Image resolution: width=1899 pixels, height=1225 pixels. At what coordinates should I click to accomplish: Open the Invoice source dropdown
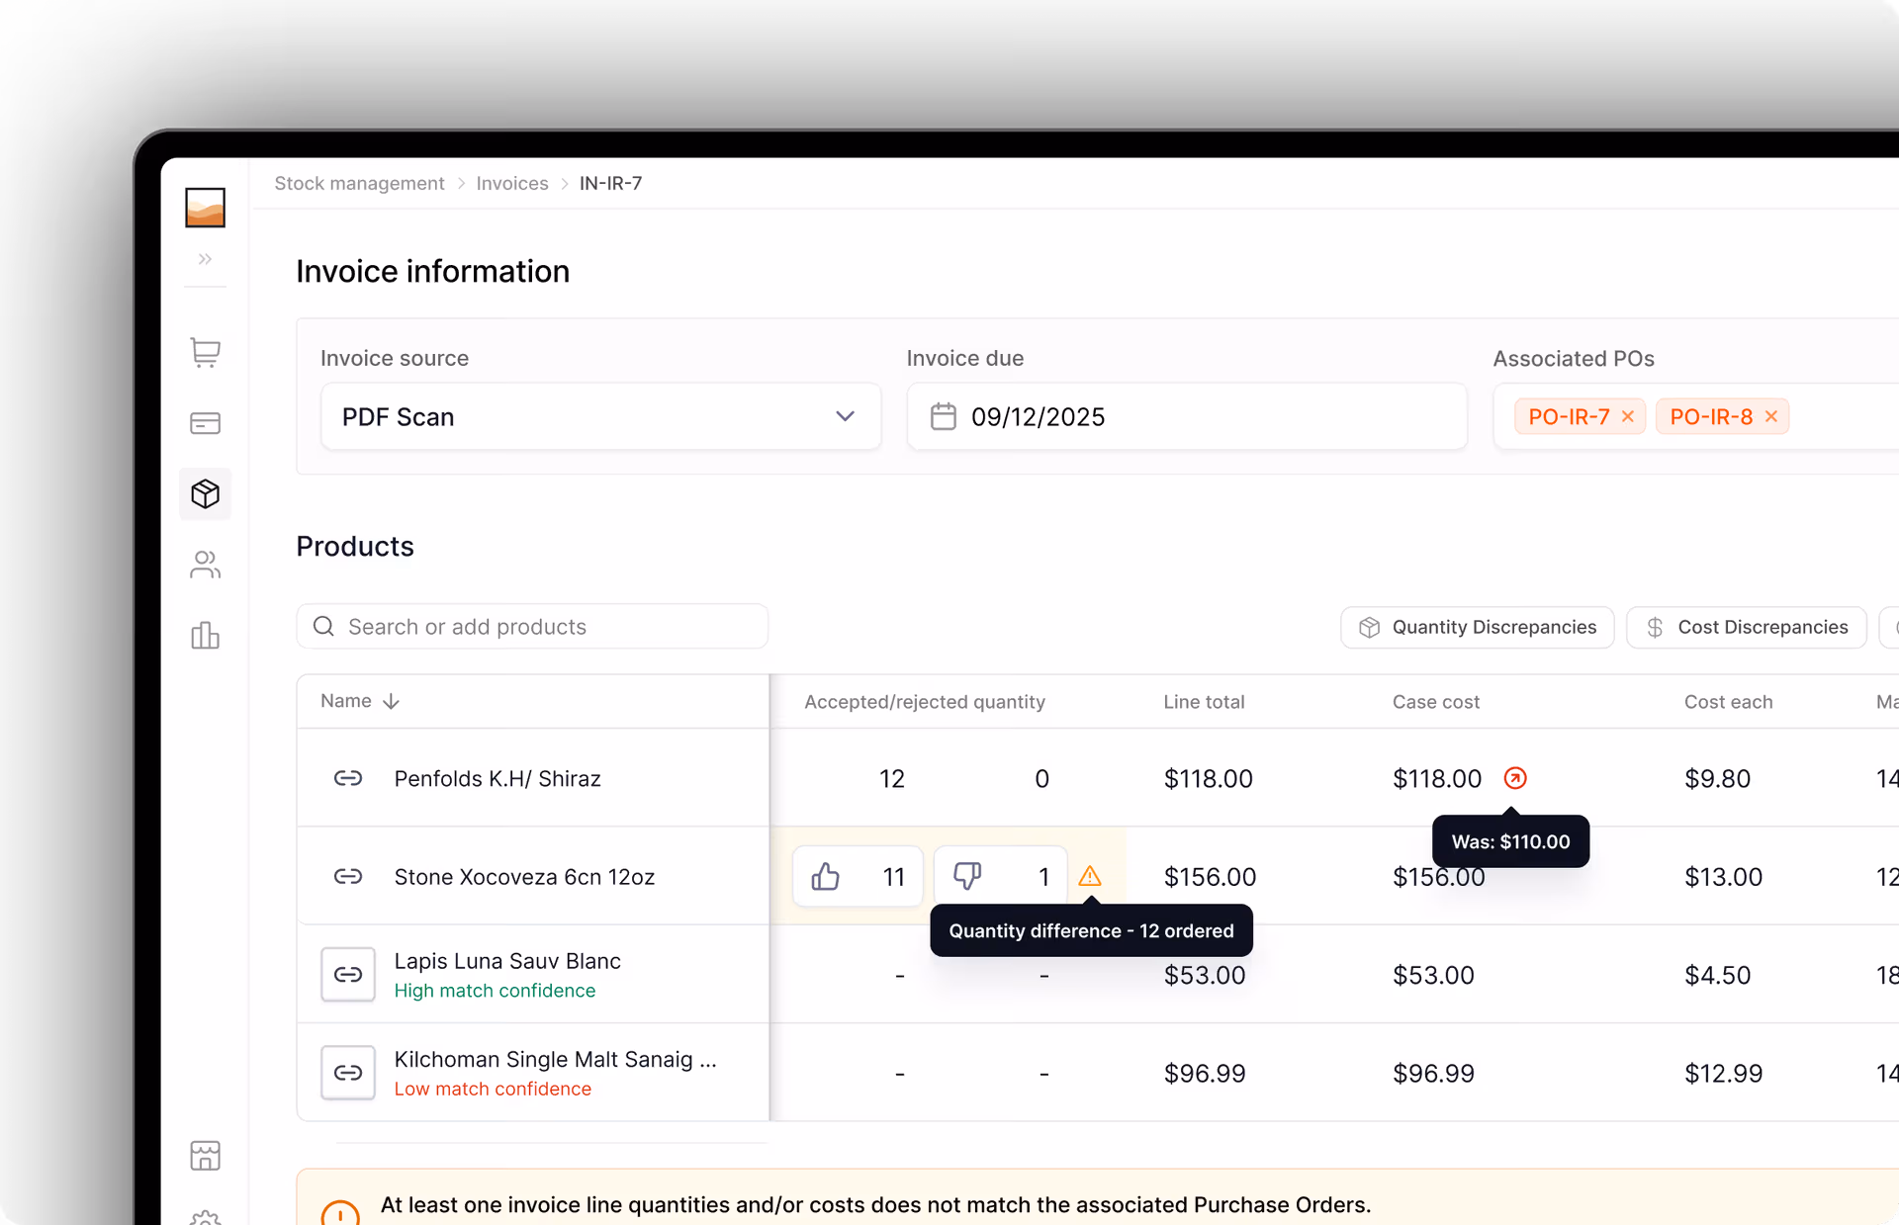tap(600, 416)
